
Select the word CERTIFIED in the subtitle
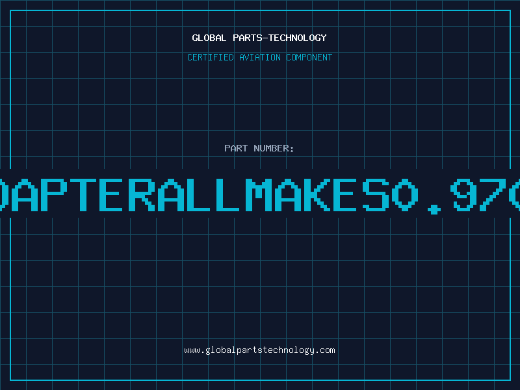tap(210, 57)
